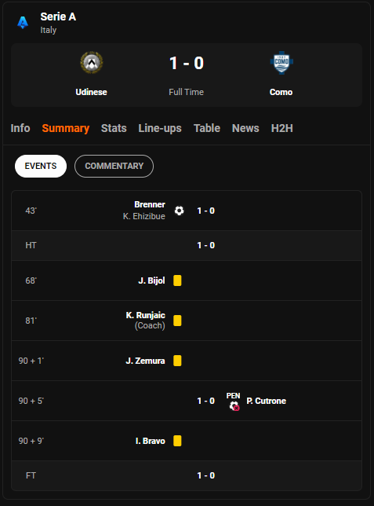Click the Serie A league title
The height and width of the screenshot is (506, 374).
58,16
